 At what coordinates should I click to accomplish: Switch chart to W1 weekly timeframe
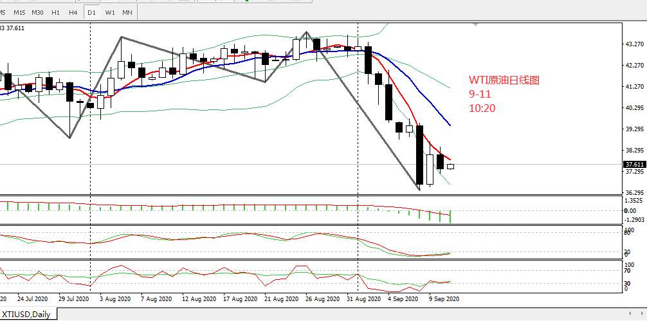(x=110, y=12)
